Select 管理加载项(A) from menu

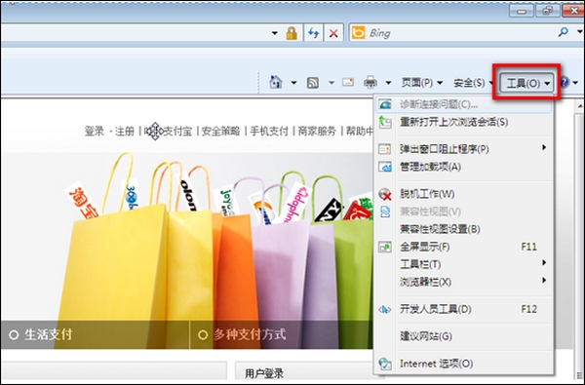(464, 167)
